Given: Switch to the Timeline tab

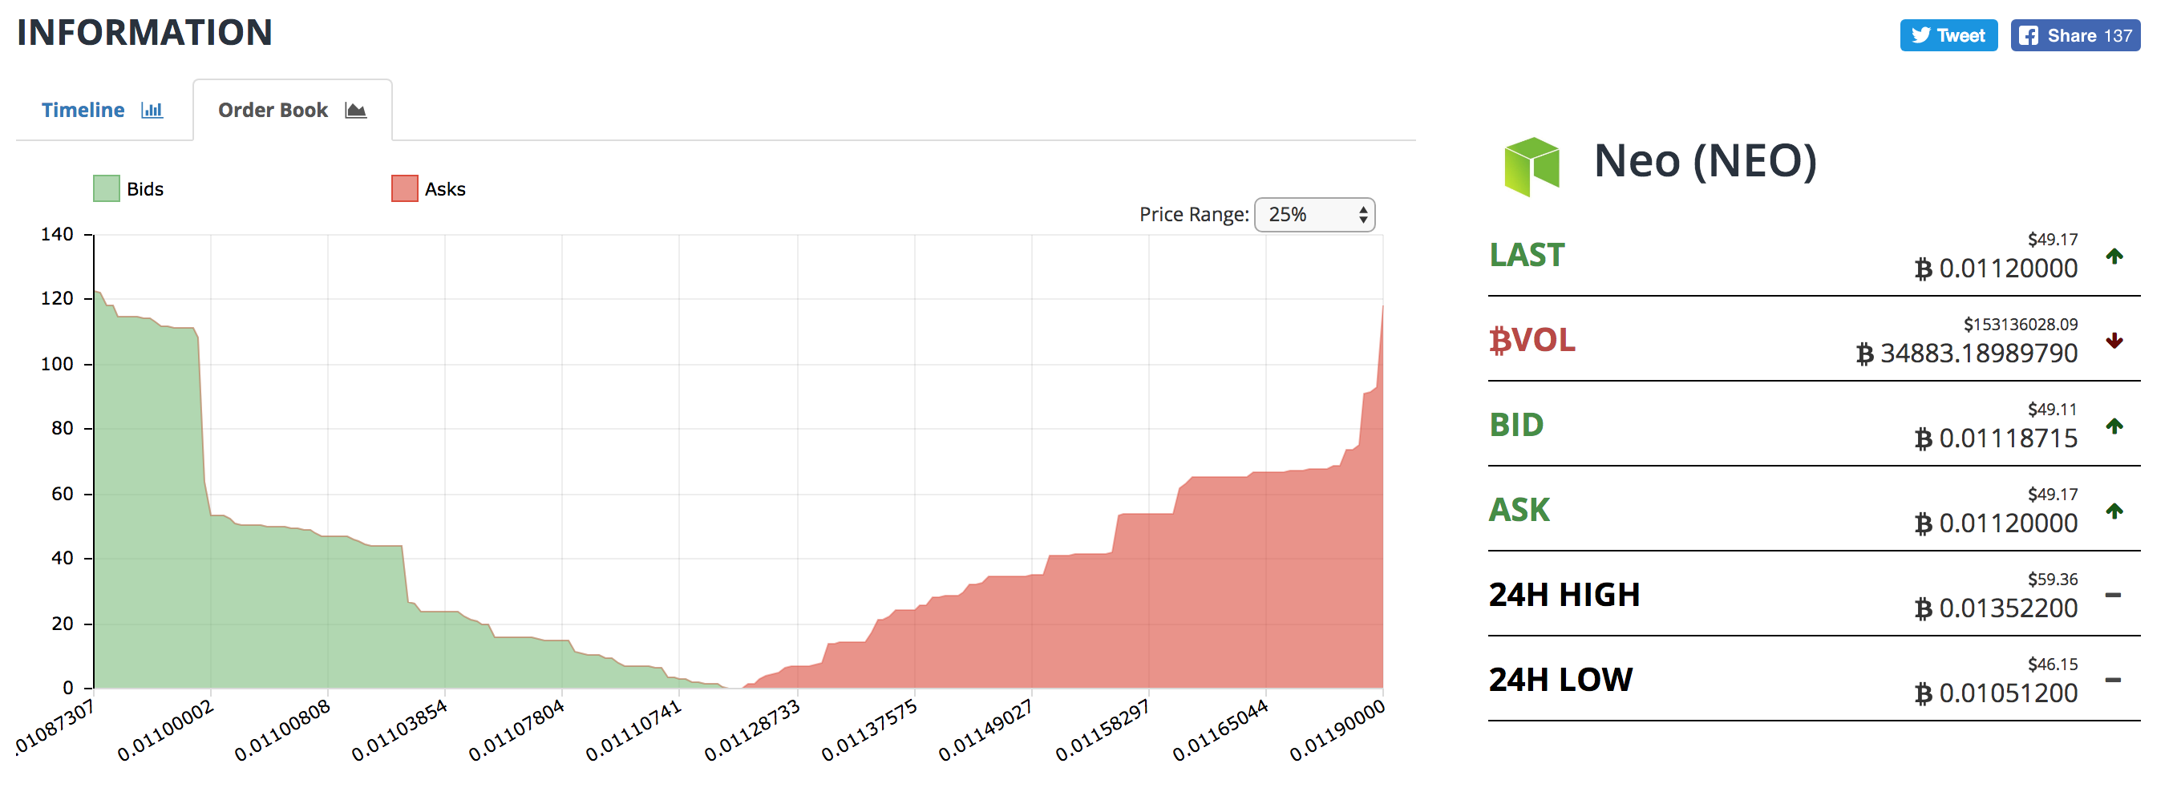Looking at the screenshot, I should [x=103, y=110].
